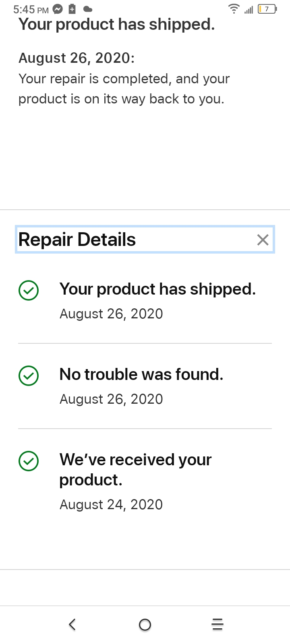This screenshot has height=644, width=290.
Task: Select the Repair Details heading
Action: (x=77, y=239)
